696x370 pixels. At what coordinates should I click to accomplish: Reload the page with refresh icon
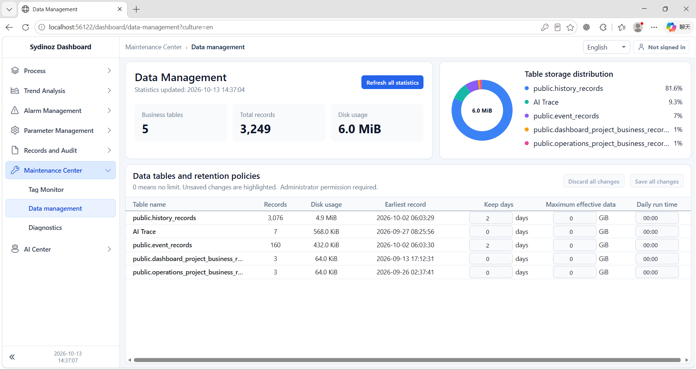[x=25, y=27]
